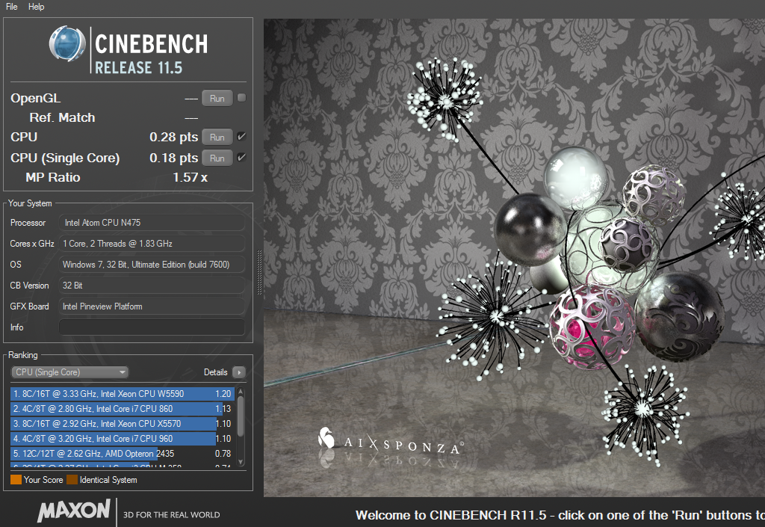
Task: Click the MP Ratio value 1.57 x
Action: [191, 178]
